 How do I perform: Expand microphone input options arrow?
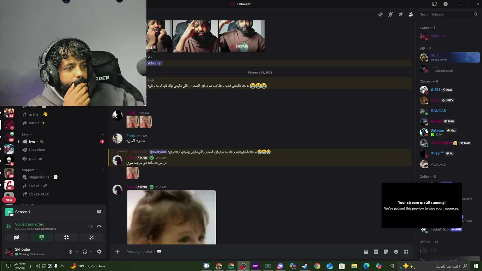click(77, 252)
